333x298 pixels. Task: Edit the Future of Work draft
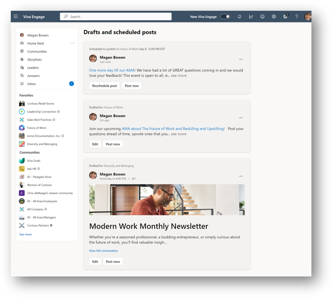click(95, 144)
